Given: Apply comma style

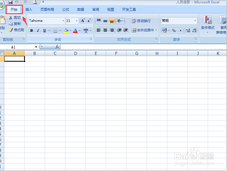Looking at the screenshot, I should pyautogui.click(x=180, y=30).
